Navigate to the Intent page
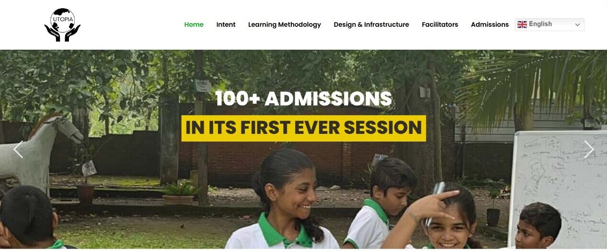Screen dimensions: 607x252 click(226, 24)
